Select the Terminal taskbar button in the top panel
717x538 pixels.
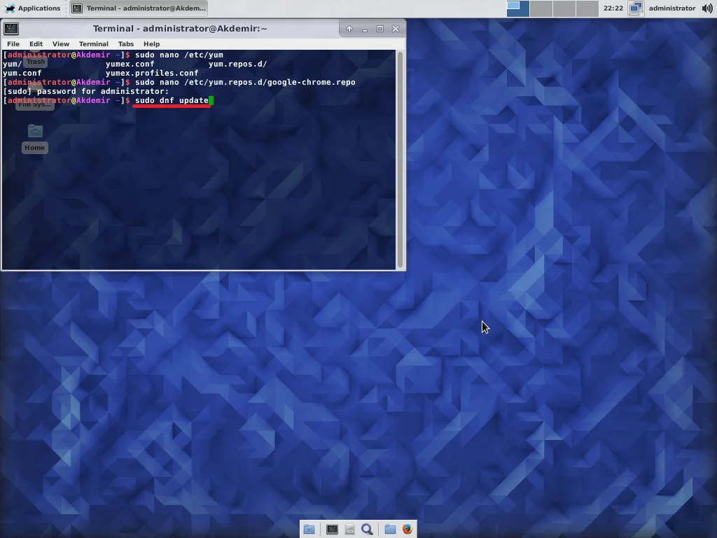point(139,8)
